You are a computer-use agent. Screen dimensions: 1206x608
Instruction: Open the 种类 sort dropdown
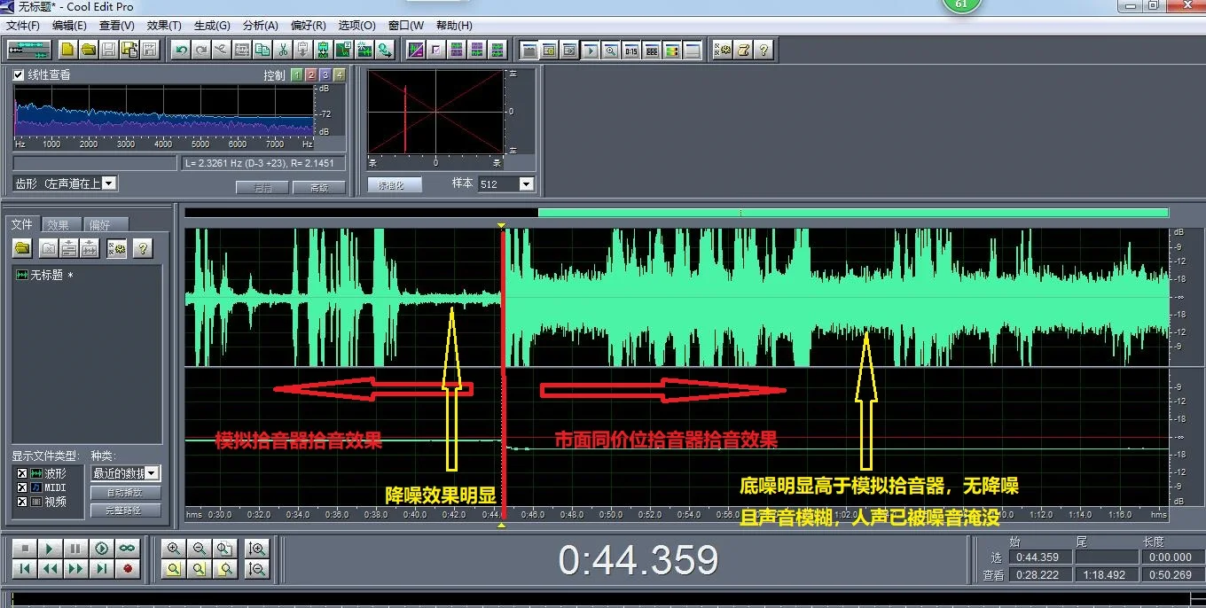(152, 474)
